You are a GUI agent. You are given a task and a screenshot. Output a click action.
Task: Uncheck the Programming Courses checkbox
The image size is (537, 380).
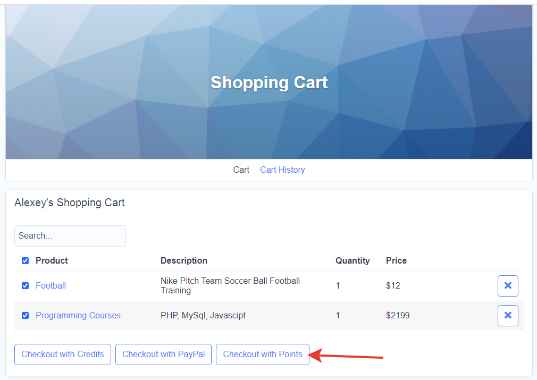(26, 315)
